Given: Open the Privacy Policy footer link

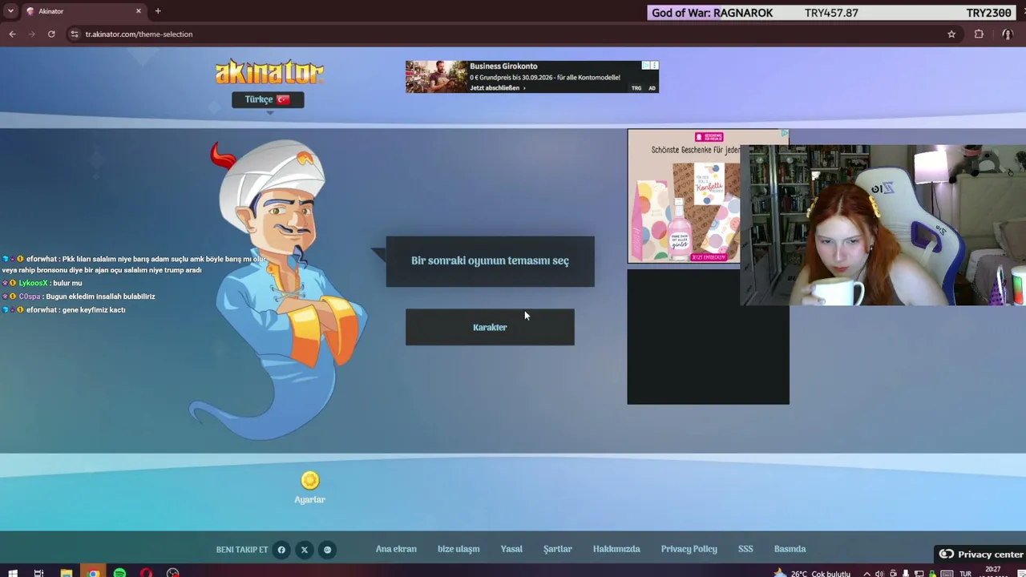Looking at the screenshot, I should point(689,549).
